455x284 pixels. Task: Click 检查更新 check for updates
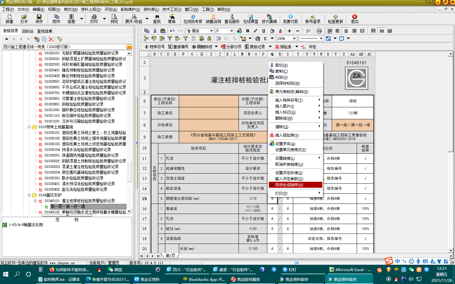click(x=335, y=19)
